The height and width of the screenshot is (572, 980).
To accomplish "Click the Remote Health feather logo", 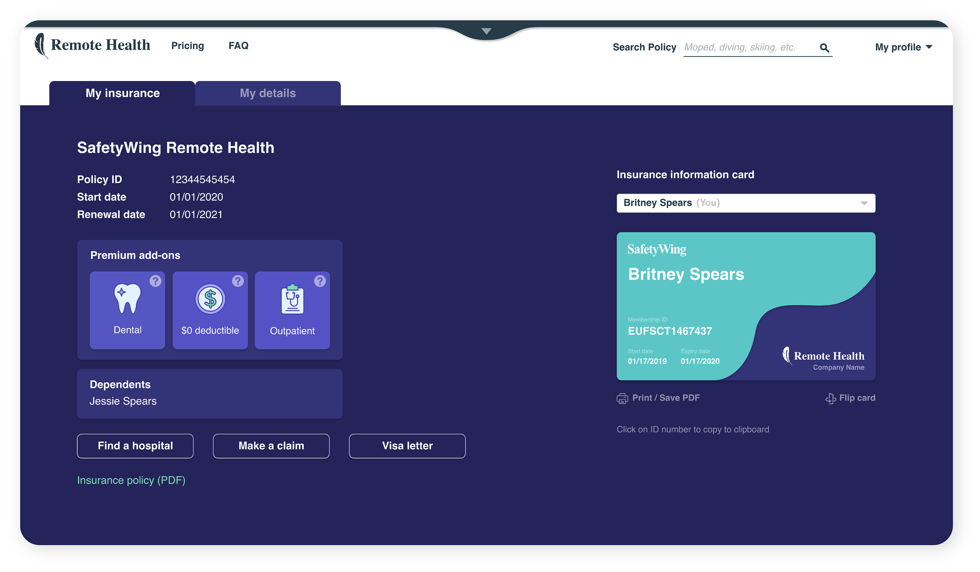I will [41, 45].
